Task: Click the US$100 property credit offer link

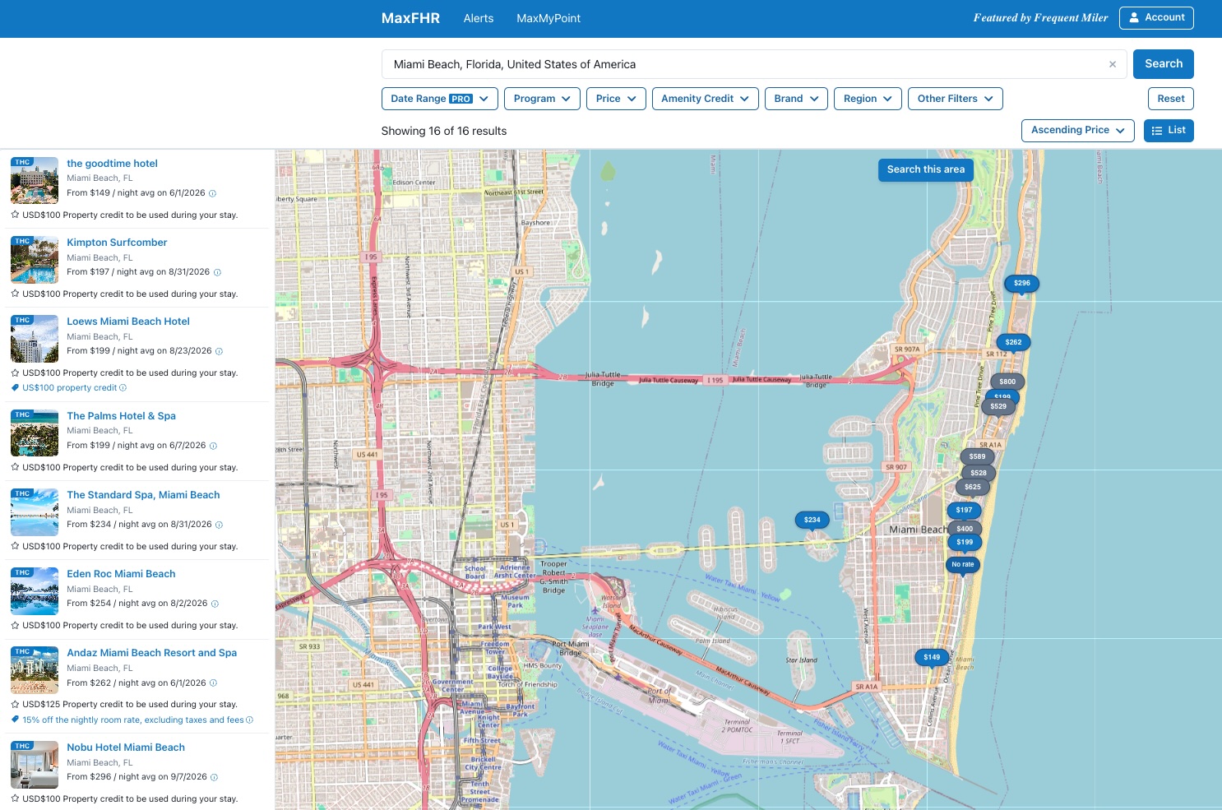Action: pos(70,388)
